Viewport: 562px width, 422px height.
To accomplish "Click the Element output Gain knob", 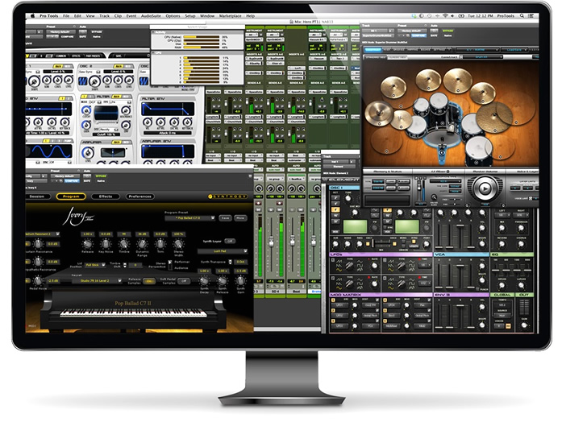I will coord(524,325).
